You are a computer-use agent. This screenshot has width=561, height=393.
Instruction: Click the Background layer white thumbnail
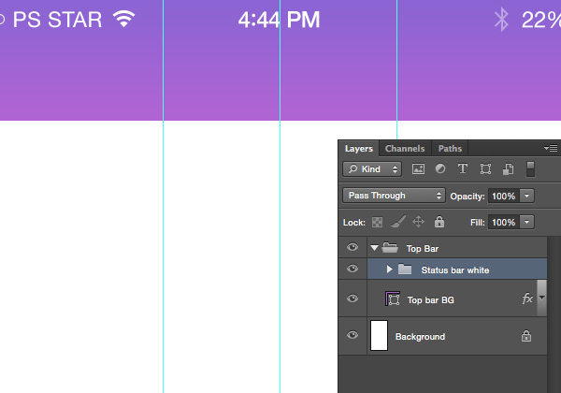(x=379, y=335)
